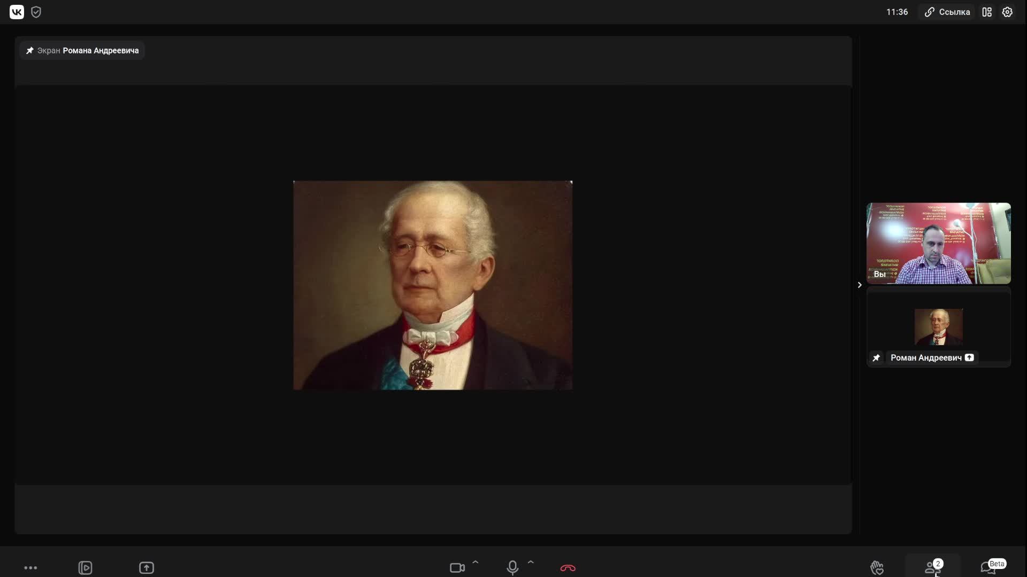1027x577 pixels.
Task: Expand microphone options chevron
Action: 531,562
